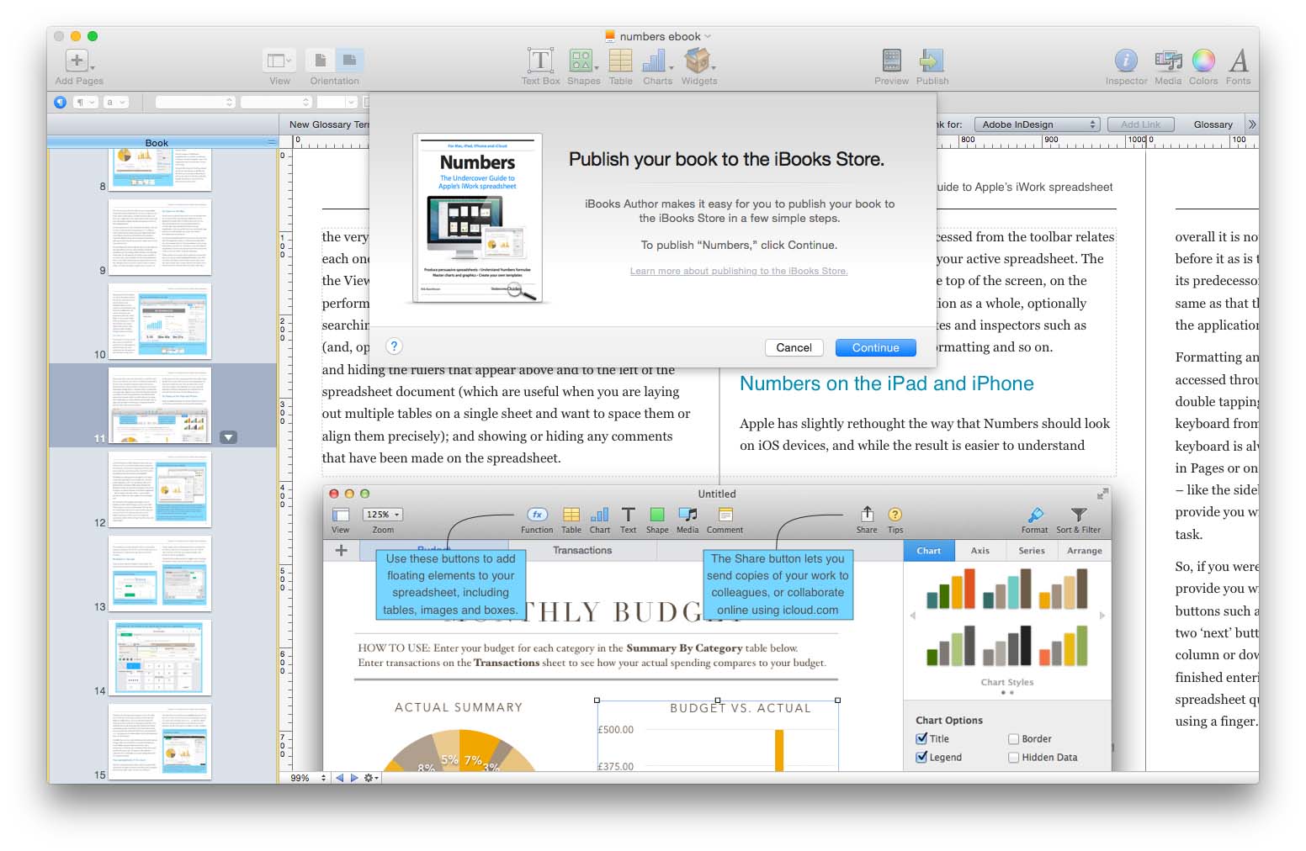Click the Publish toolbar icon
1306x851 pixels.
tap(932, 61)
